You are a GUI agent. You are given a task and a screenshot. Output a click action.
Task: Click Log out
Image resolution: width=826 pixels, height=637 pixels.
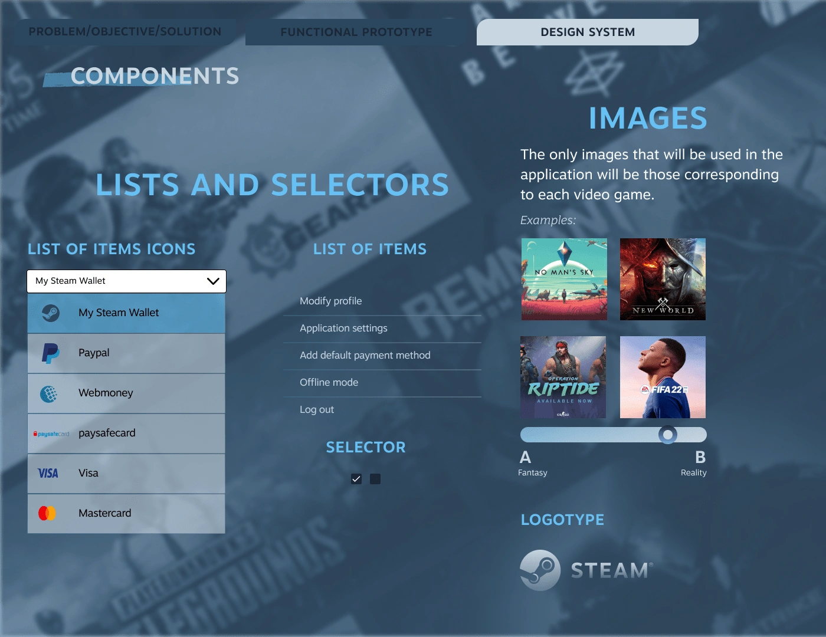tap(382, 410)
